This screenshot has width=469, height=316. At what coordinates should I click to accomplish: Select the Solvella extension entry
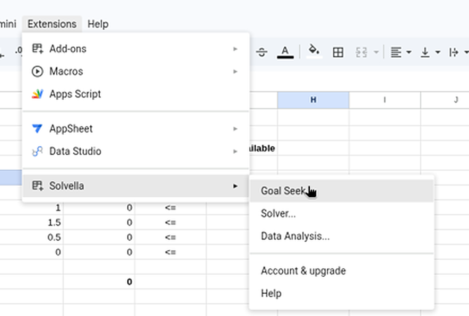point(136,186)
